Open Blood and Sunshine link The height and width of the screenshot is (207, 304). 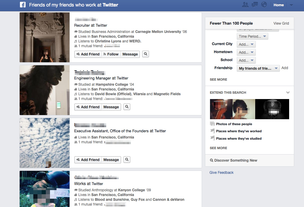112,200
